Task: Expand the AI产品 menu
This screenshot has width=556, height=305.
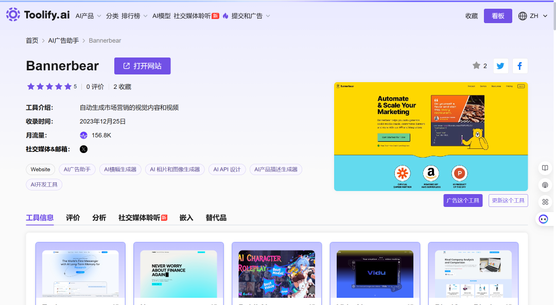Action: (89, 16)
